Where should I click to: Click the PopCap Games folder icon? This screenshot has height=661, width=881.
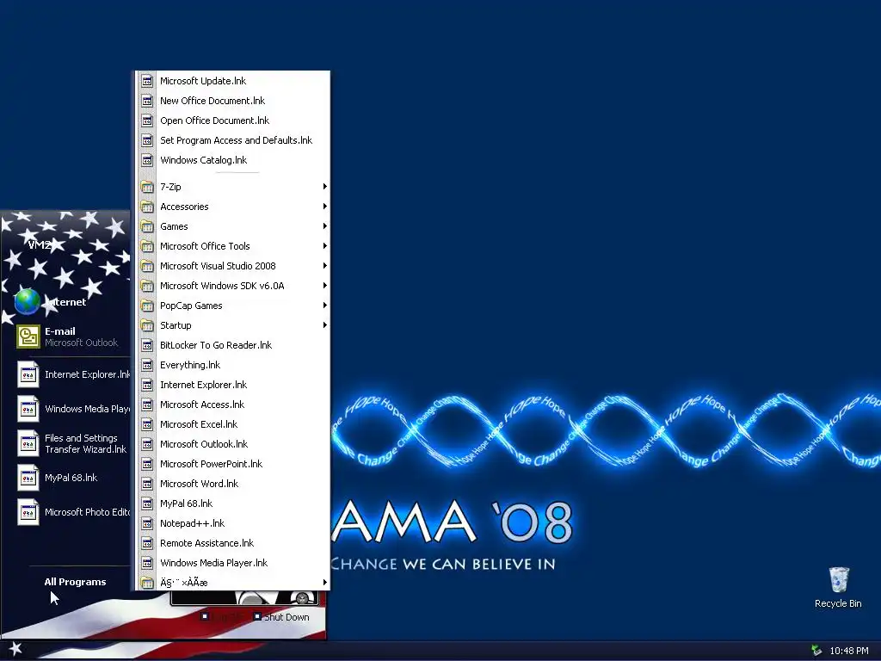tap(147, 306)
